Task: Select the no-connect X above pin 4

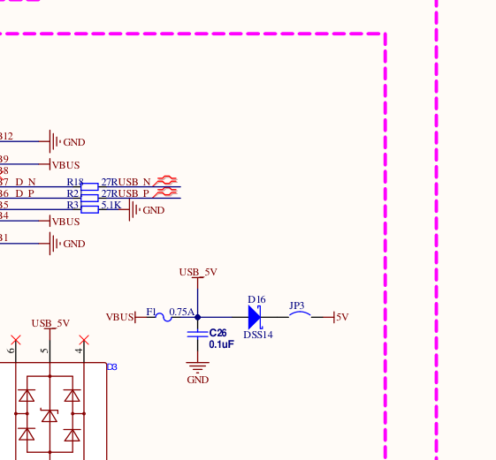Action: 84,340
